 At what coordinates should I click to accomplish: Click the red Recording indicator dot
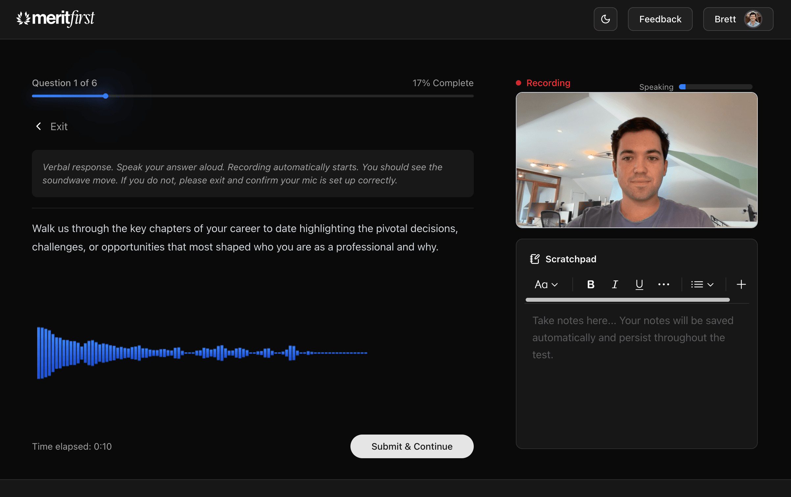(x=519, y=83)
